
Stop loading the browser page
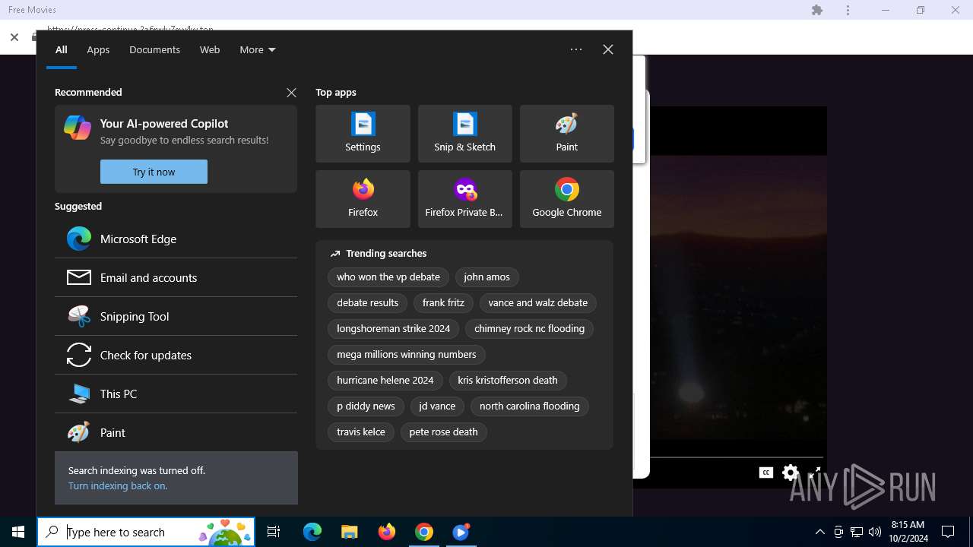(x=14, y=36)
